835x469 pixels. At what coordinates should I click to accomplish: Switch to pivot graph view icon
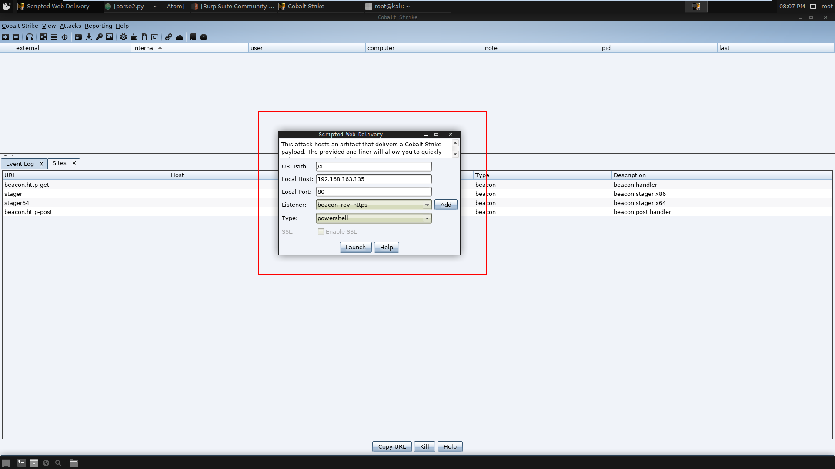(x=43, y=37)
